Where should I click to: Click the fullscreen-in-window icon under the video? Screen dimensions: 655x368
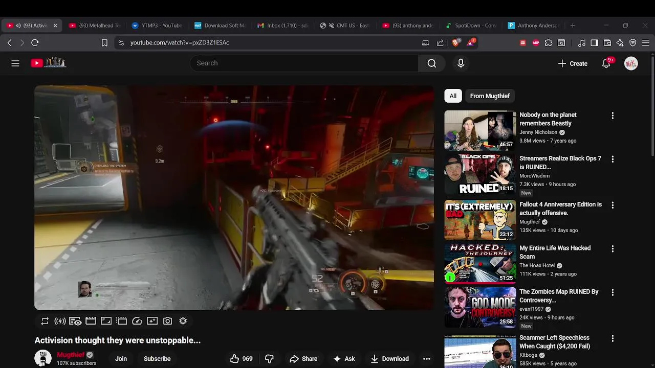click(106, 321)
